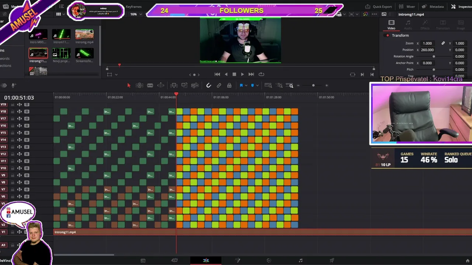Toggle timeline snapping magnet
Image resolution: width=472 pixels, height=265 pixels.
pyautogui.click(x=208, y=85)
